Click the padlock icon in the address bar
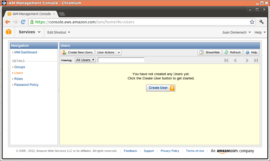This screenshot has width=270, height=161. click(x=32, y=22)
